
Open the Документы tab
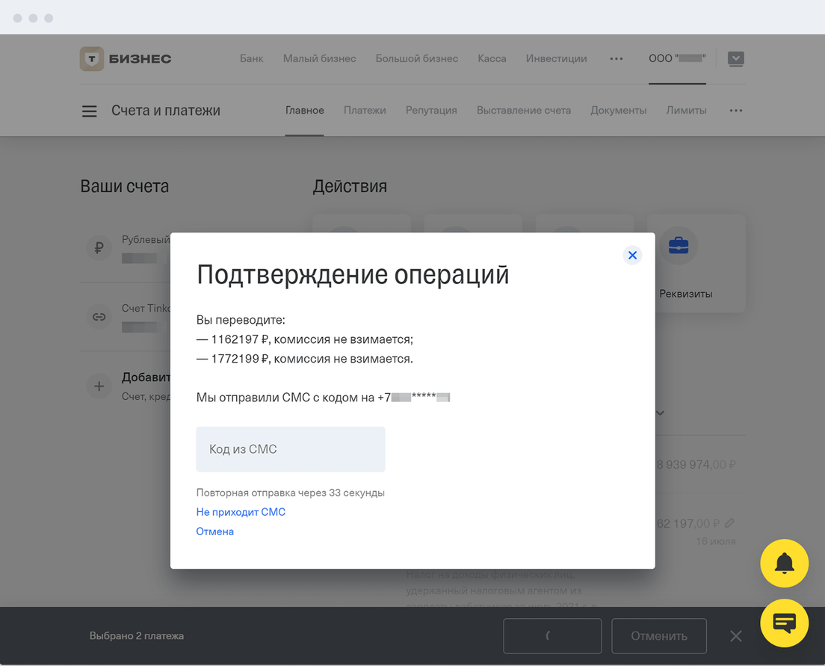618,111
